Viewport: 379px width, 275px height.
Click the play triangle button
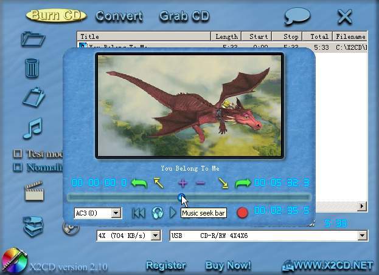click(173, 212)
